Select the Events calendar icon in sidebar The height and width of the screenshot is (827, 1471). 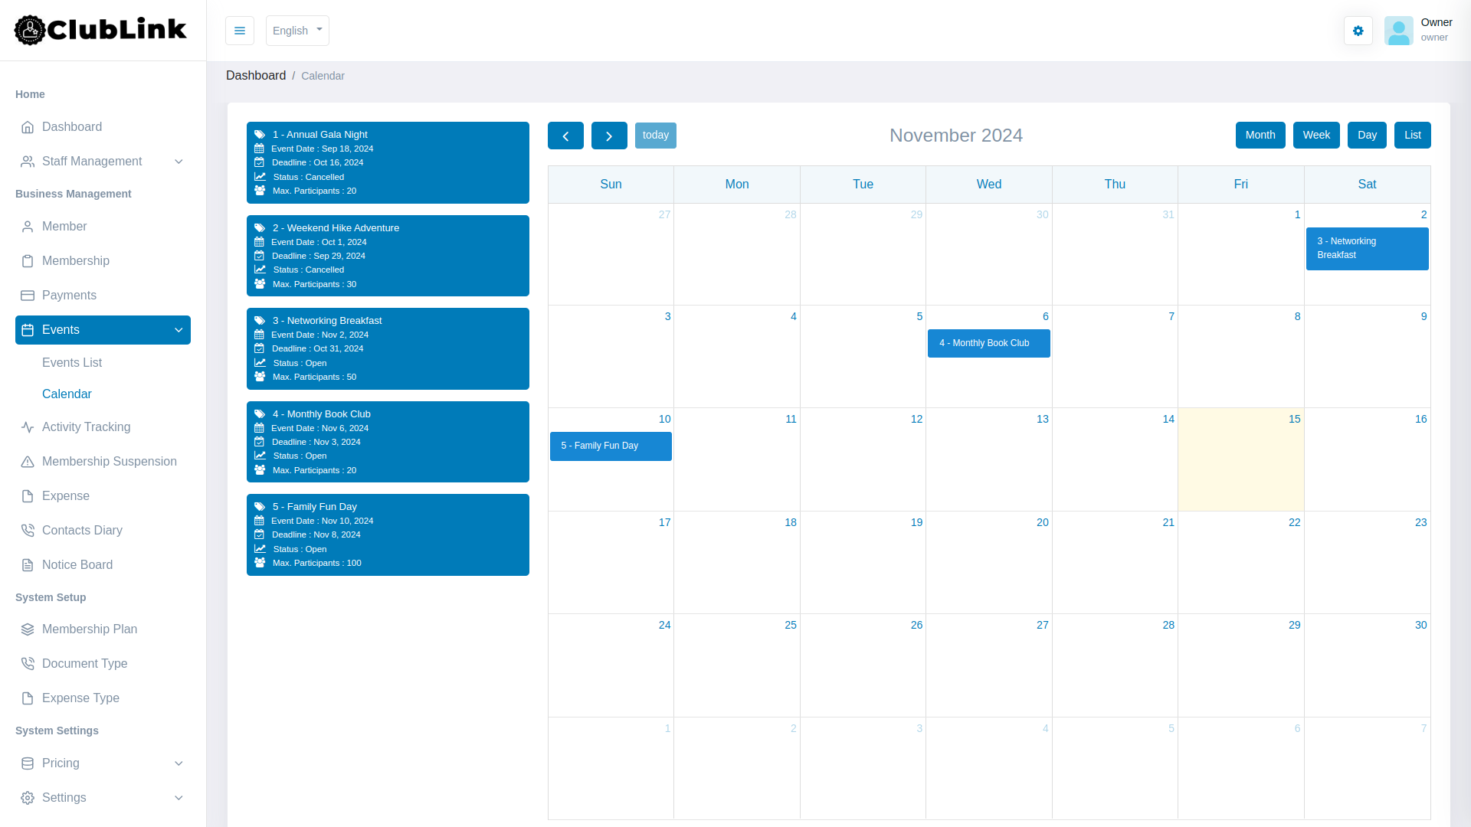click(28, 329)
